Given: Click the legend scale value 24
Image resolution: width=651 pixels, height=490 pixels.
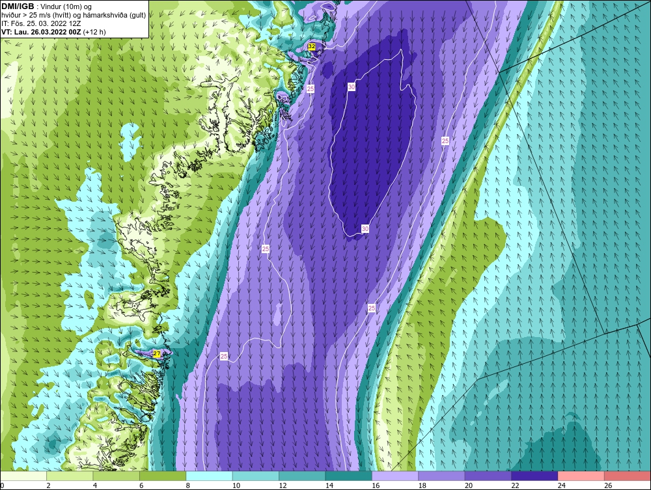Looking at the screenshot, I should [562, 485].
